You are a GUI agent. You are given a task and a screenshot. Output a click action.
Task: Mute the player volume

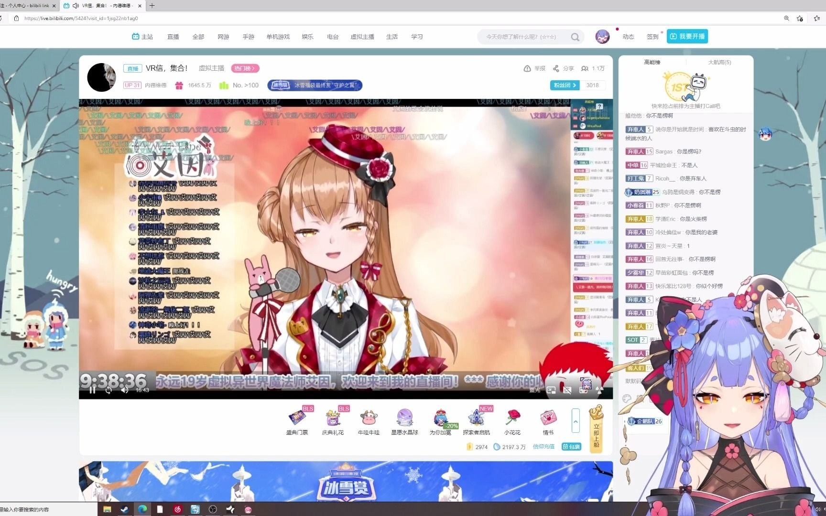click(x=125, y=390)
